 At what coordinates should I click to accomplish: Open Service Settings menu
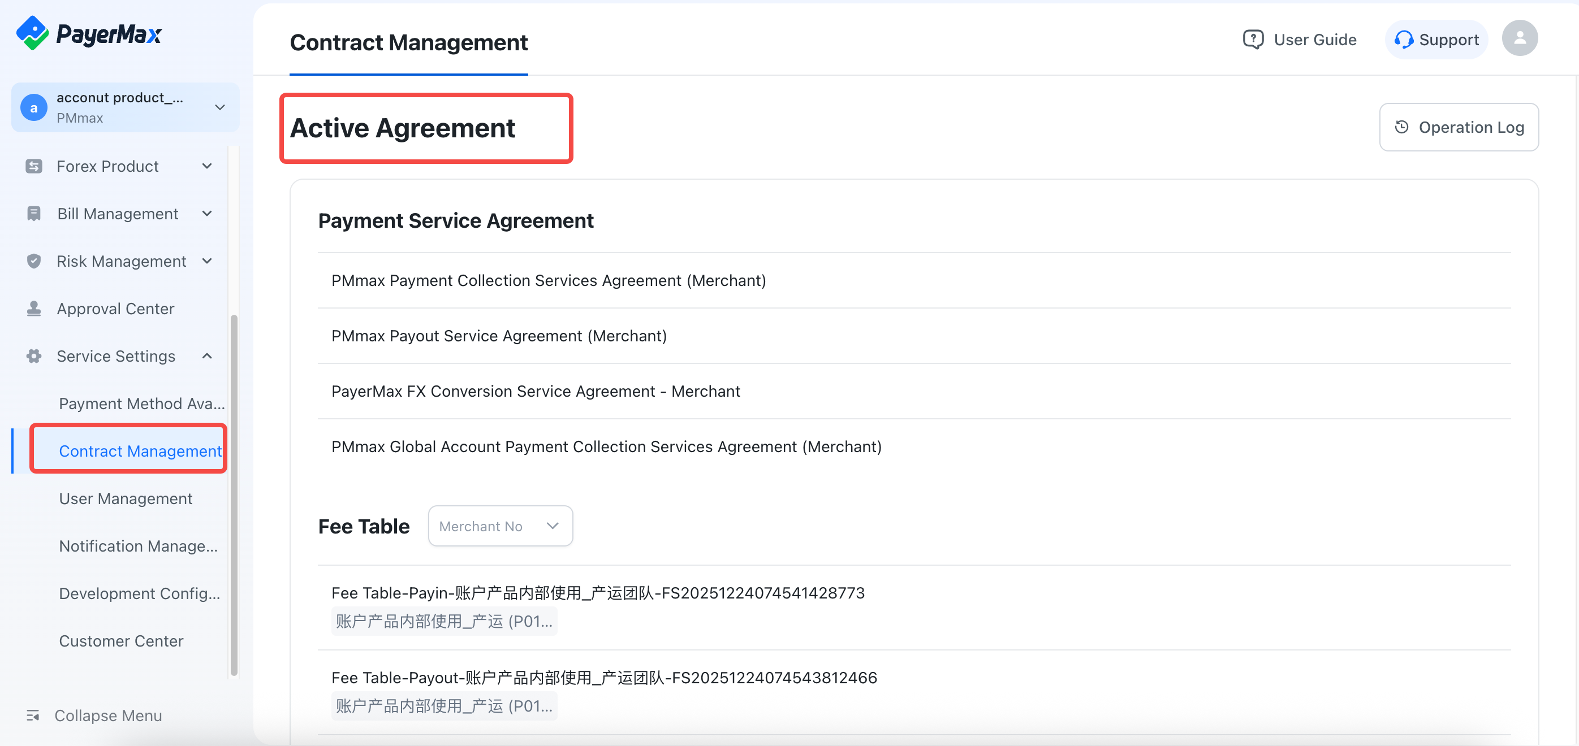tap(119, 356)
